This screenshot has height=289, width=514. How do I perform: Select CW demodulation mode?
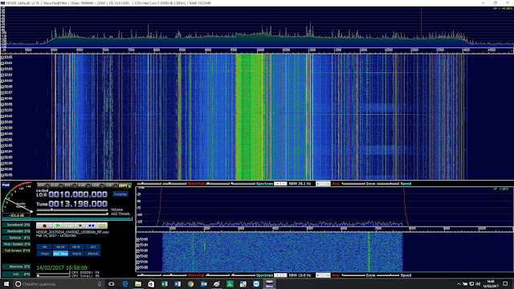coord(111,185)
